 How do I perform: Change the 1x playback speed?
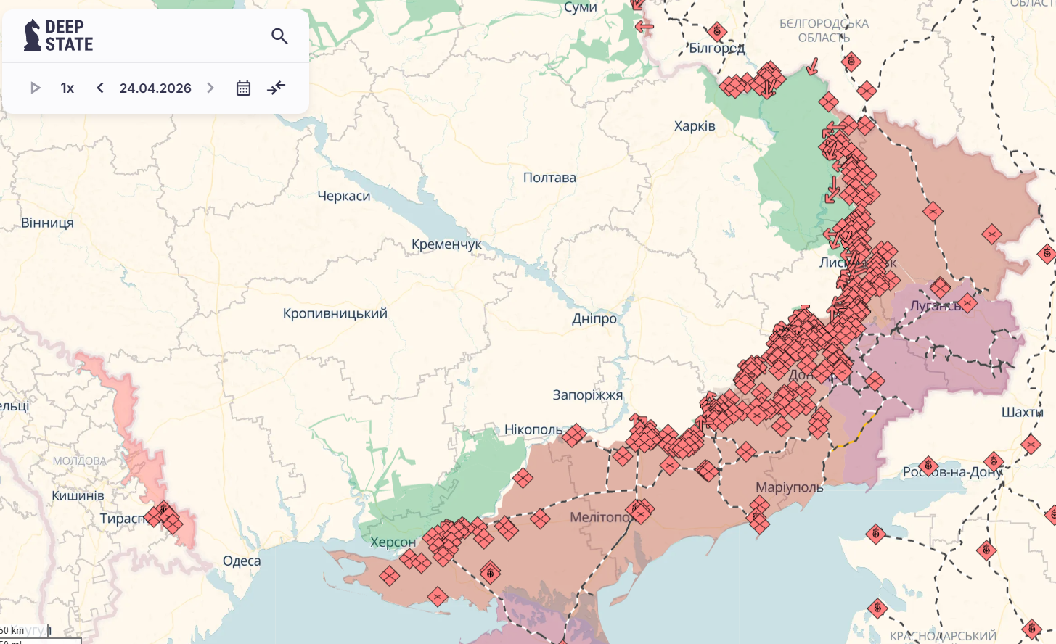pyautogui.click(x=67, y=88)
